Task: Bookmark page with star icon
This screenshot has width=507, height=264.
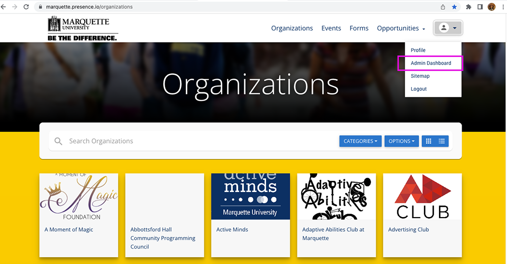Action: [454, 7]
